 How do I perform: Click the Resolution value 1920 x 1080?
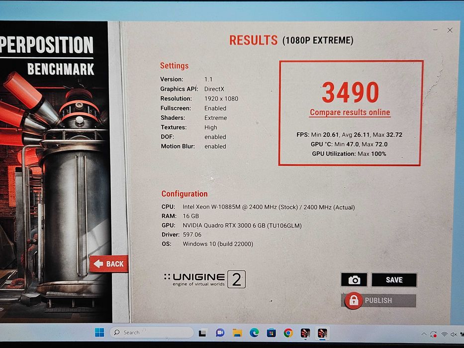click(x=221, y=99)
